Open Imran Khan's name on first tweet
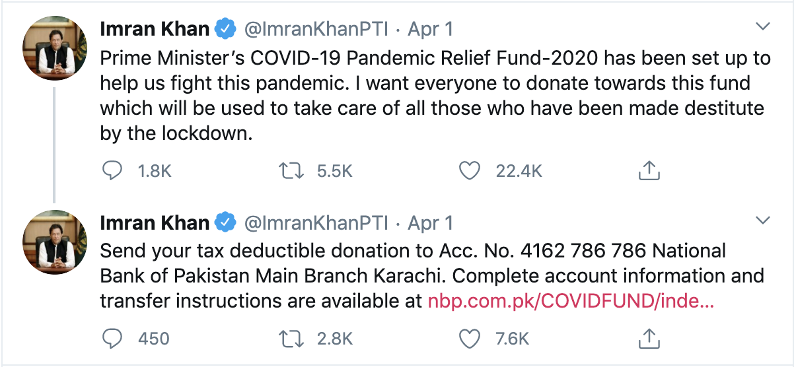Viewport: 794px width, 367px height. pos(155,28)
